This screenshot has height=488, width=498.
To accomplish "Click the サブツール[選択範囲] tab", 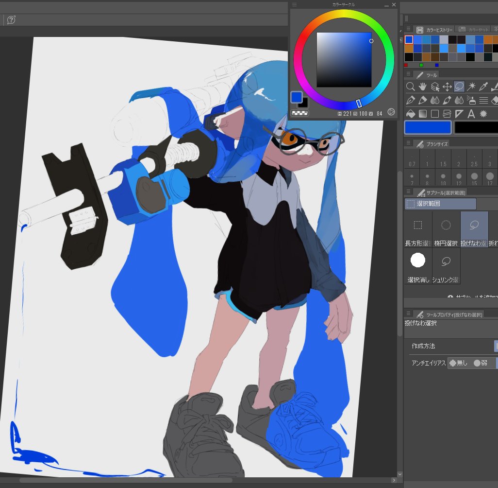I will (x=441, y=193).
